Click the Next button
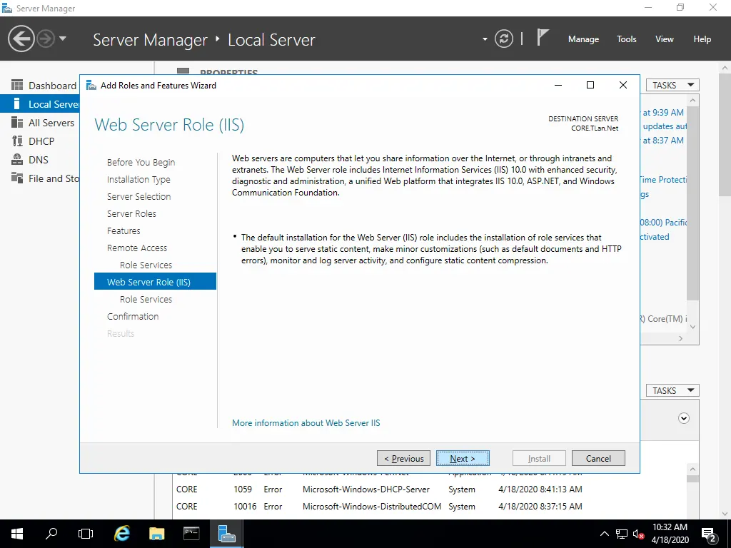 pyautogui.click(x=463, y=459)
